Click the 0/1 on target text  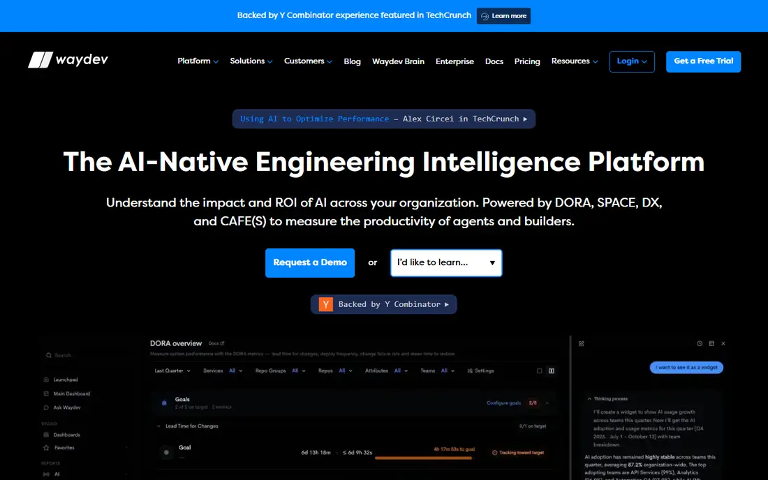(533, 426)
